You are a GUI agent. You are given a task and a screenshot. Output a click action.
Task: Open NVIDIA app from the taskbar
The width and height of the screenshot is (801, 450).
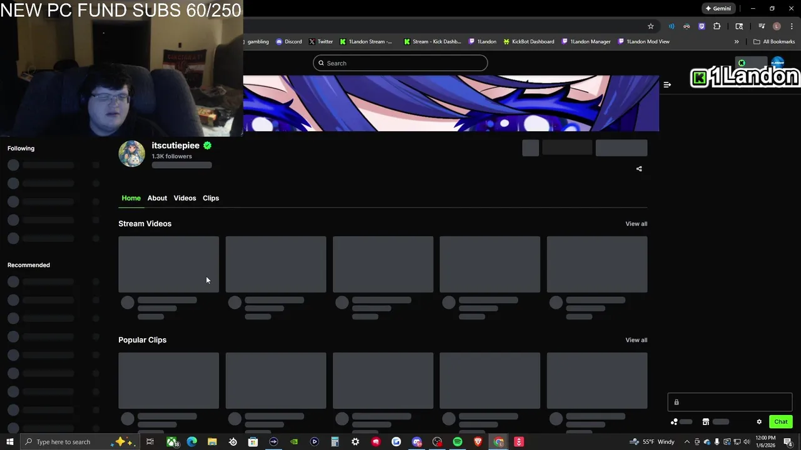point(294,442)
